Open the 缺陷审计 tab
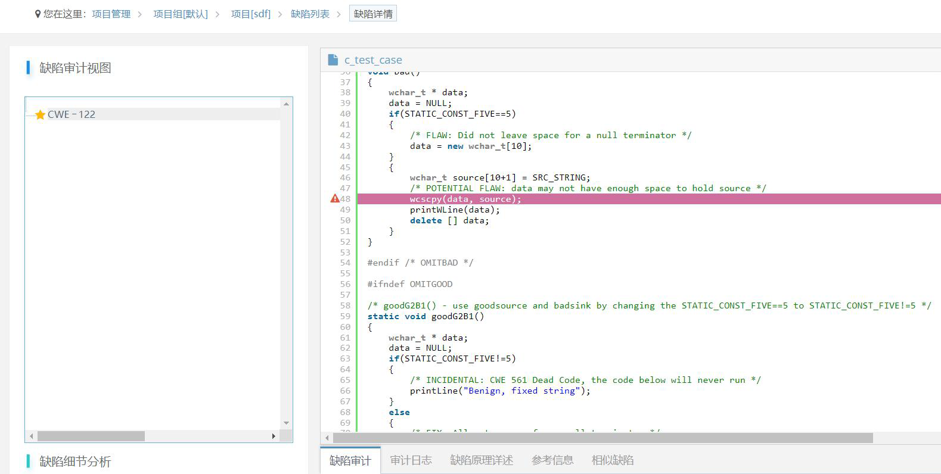The height and width of the screenshot is (474, 941). pyautogui.click(x=350, y=460)
